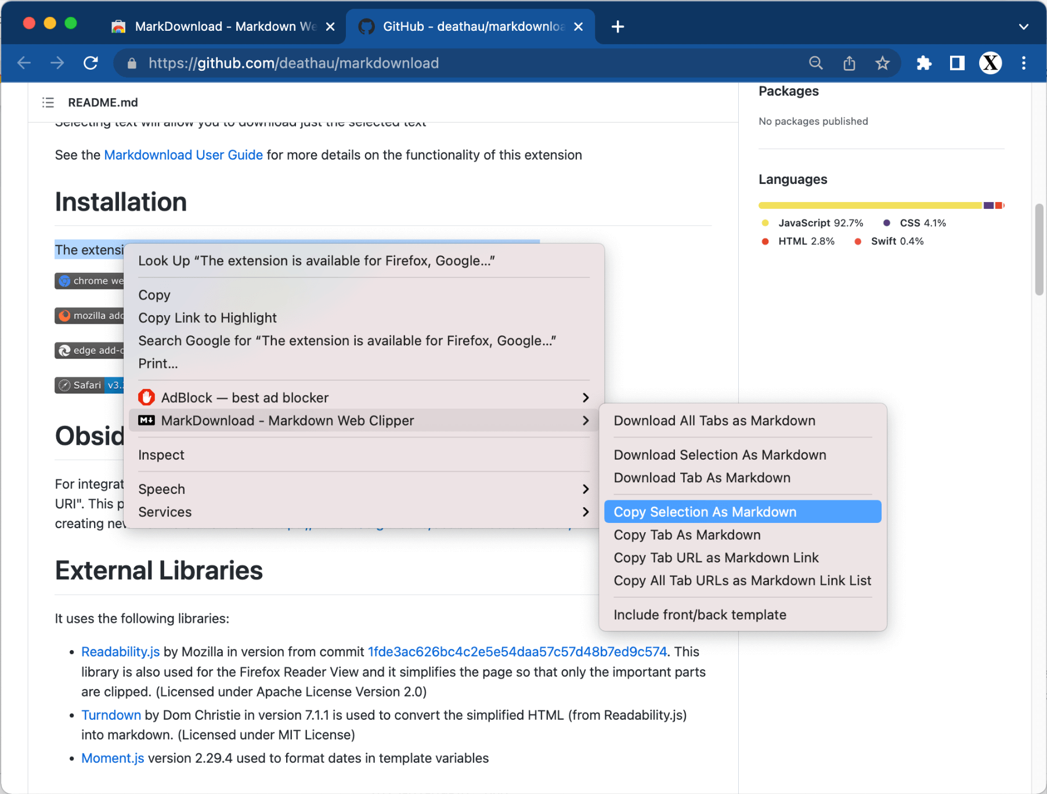Click the chrome web store badge

tap(89, 281)
